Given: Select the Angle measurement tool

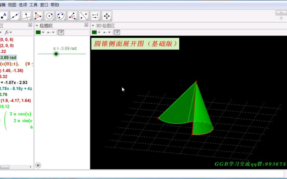Looking at the screenshot, I should click(x=72, y=16).
